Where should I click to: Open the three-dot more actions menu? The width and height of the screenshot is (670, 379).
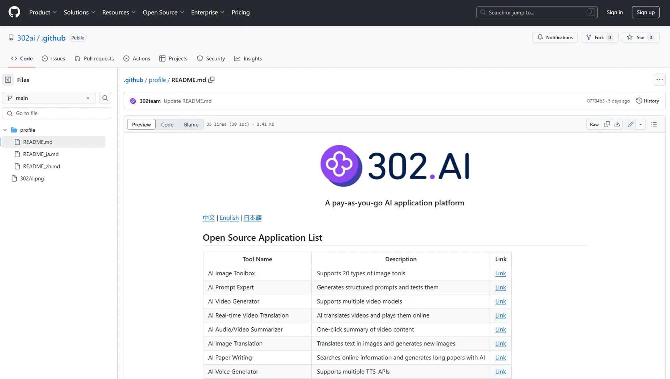(x=660, y=80)
